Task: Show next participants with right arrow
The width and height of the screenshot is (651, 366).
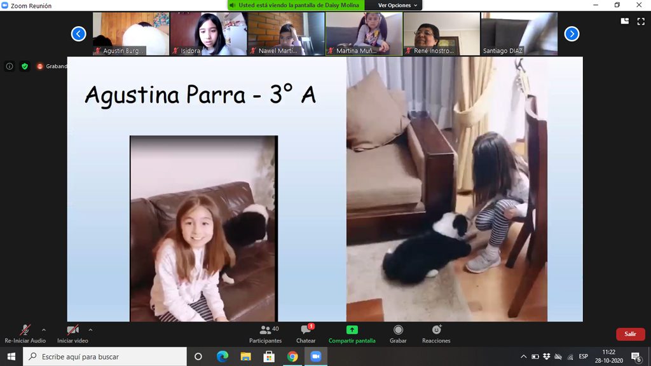Action: click(x=572, y=34)
